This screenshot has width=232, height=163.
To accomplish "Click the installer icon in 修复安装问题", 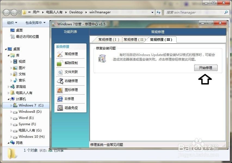I will 102,58.
